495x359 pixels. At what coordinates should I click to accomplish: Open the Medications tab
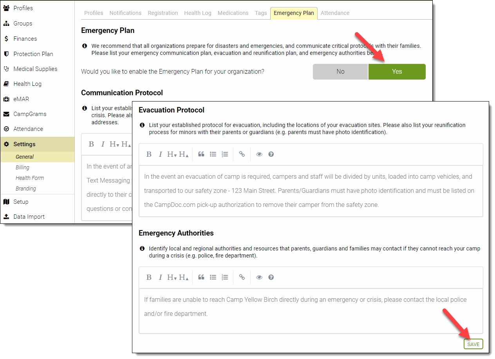click(233, 13)
